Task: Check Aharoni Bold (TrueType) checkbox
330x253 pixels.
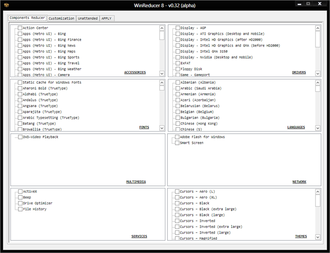Action: coord(20,88)
